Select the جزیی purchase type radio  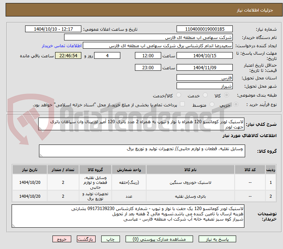[236, 104]
